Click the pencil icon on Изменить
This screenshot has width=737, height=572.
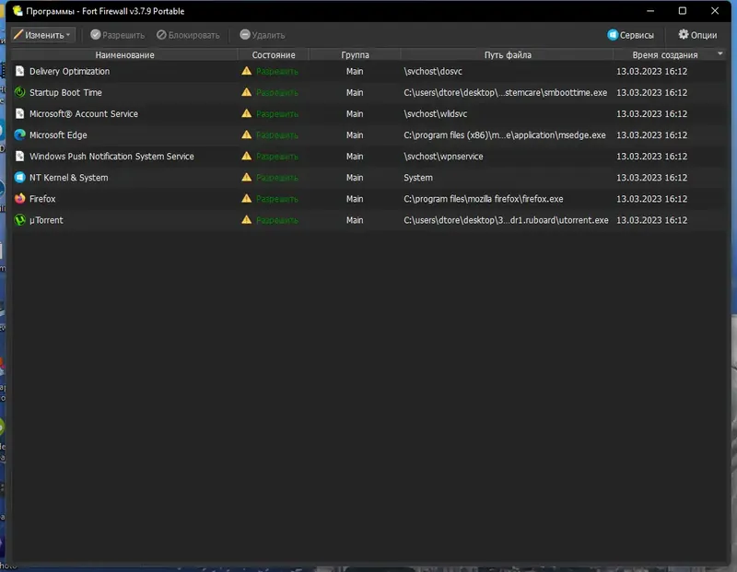pos(18,34)
